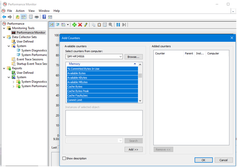Viewport: 237px width, 167px height.
Task: Click the Paste Counter List icon
Action: click(x=99, y=24)
